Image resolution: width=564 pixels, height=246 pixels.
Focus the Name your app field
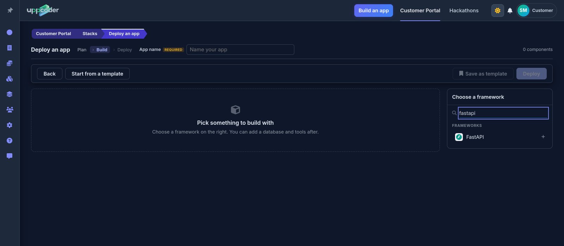click(240, 50)
